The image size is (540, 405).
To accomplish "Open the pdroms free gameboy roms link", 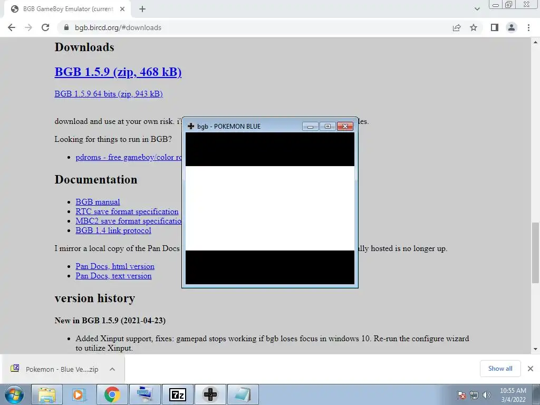I will pos(129,157).
